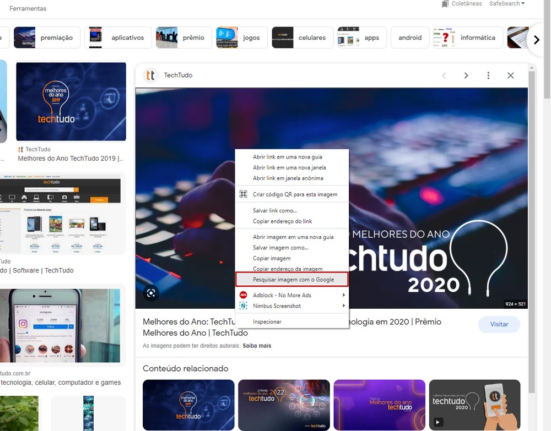Image resolution: width=551 pixels, height=431 pixels.
Task: Close the image preview panel
Action: click(x=510, y=75)
